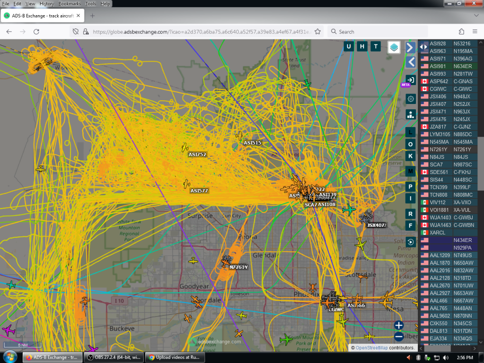
Task: Zoom in with the plus button
Action: pyautogui.click(x=398, y=325)
